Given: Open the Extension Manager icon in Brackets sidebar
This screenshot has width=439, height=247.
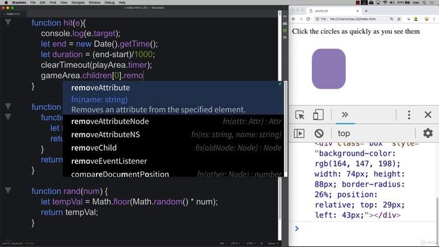Looking at the screenshot, I should pos(285,23).
